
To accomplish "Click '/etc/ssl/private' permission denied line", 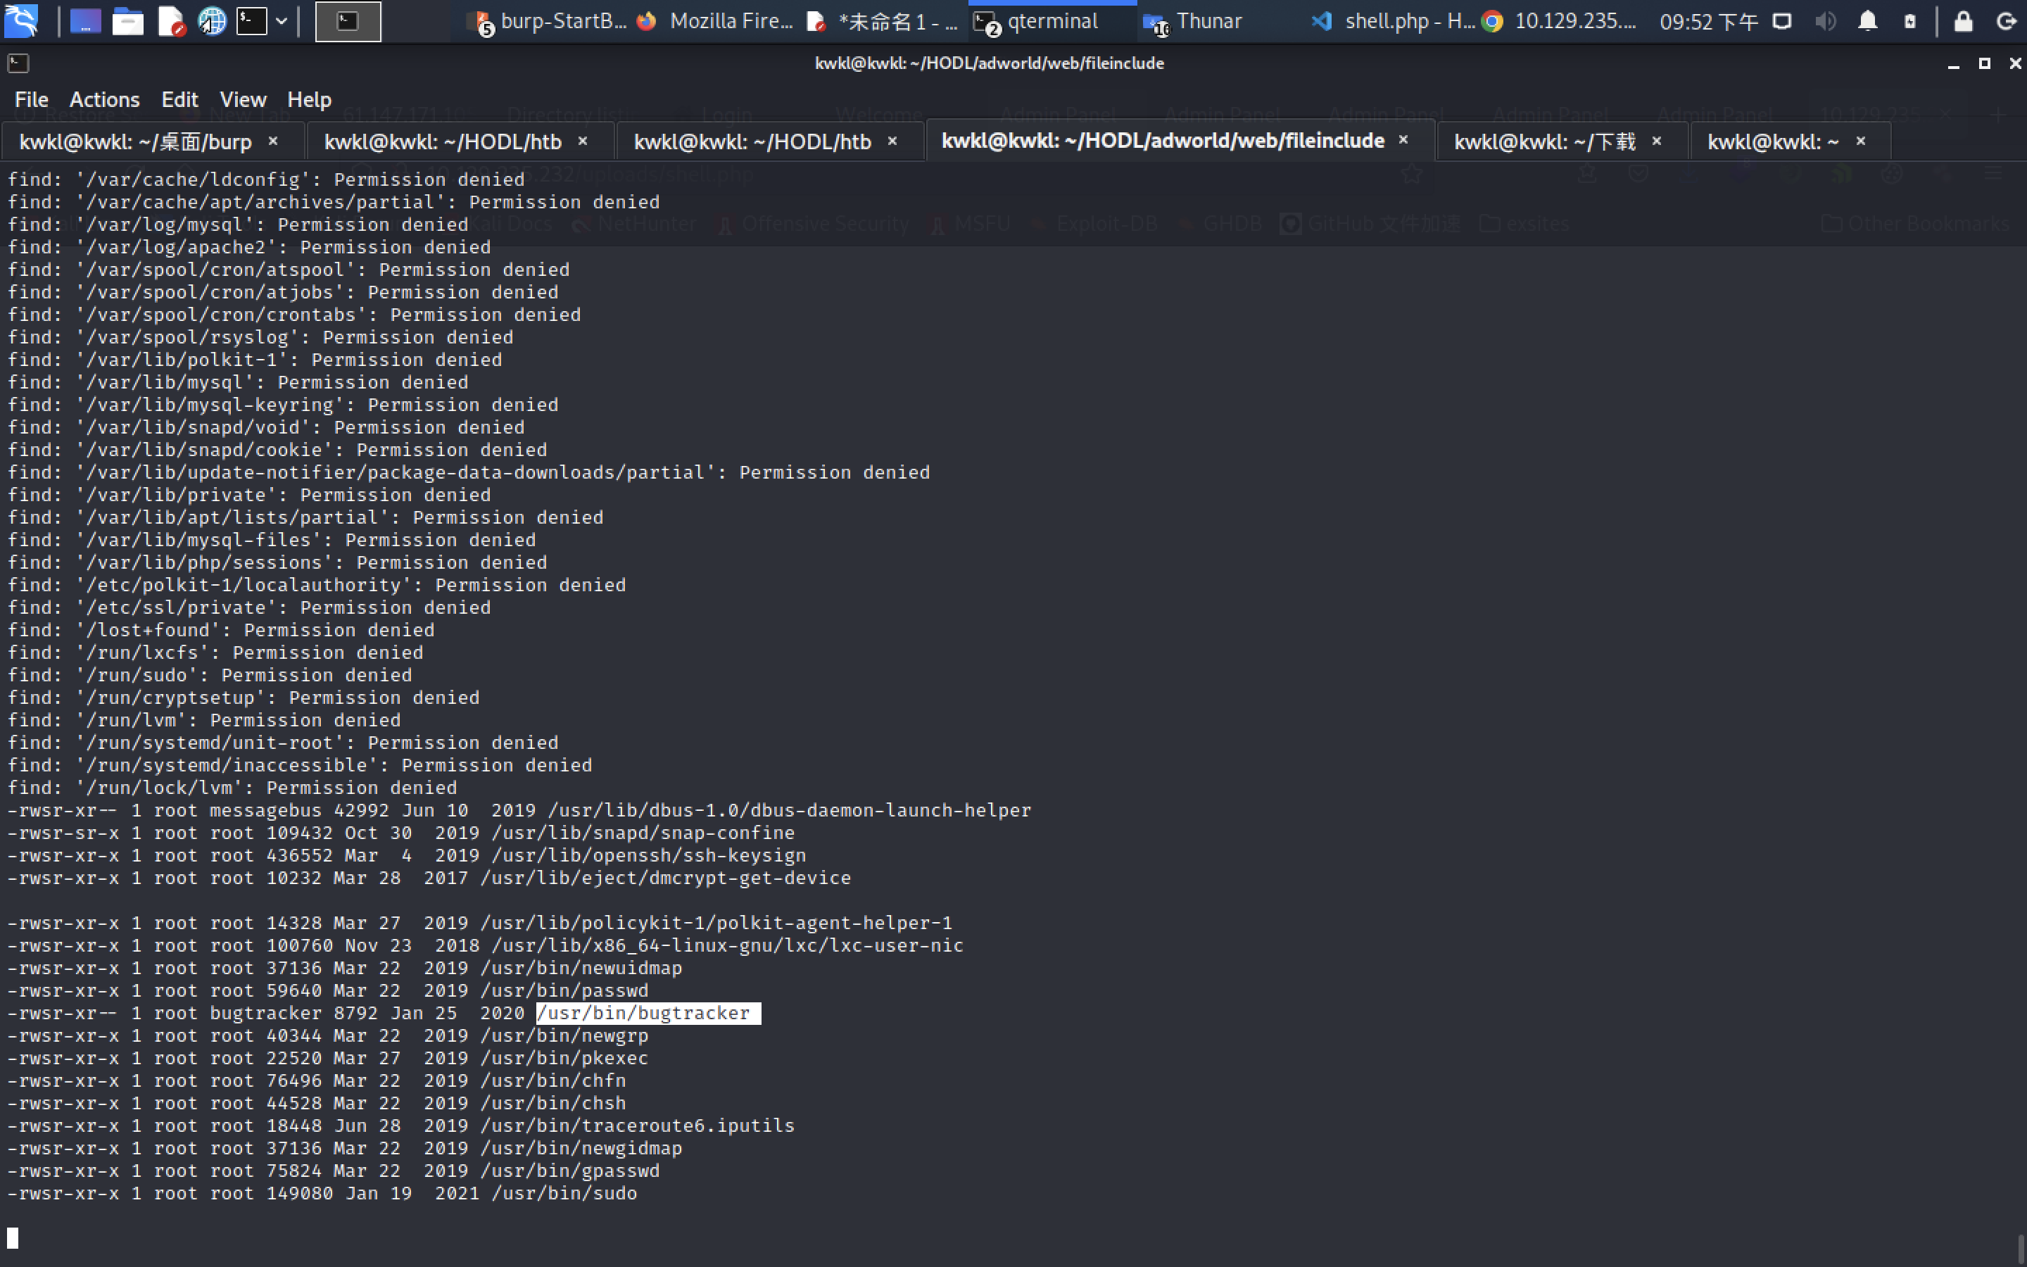I will pos(248,607).
